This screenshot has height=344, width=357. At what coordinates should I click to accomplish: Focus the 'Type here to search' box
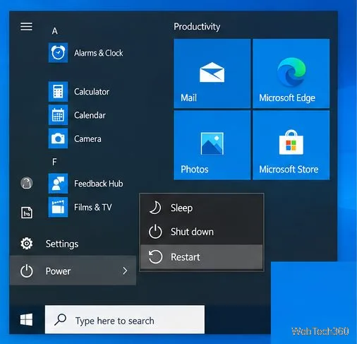(125, 319)
